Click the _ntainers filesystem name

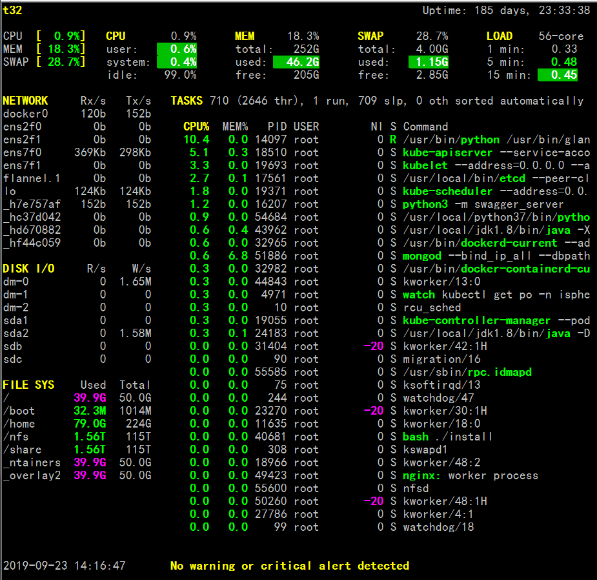[x=32, y=462]
